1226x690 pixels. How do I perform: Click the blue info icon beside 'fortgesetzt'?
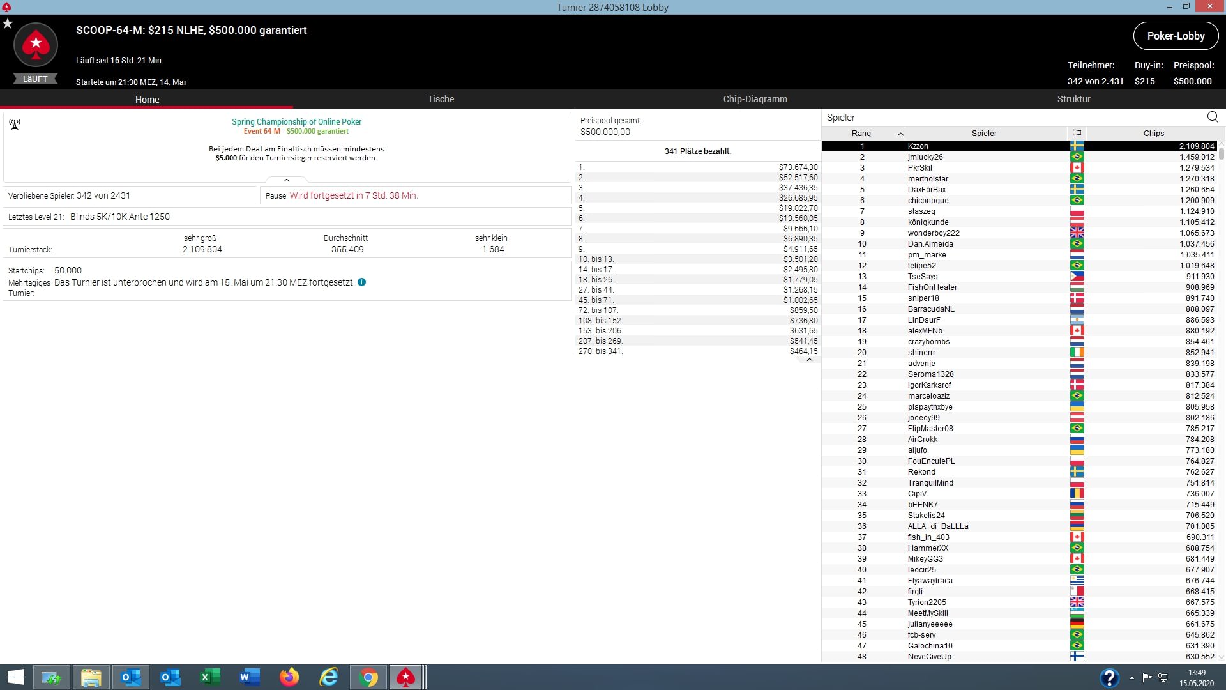coord(361,282)
